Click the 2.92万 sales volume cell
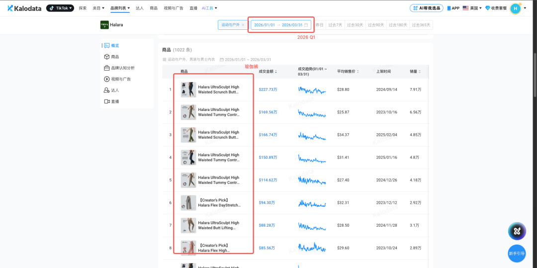Viewport: 537px width, 268px height. tap(415, 203)
